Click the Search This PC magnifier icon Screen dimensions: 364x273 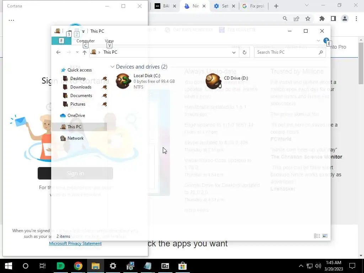[x=321, y=52]
